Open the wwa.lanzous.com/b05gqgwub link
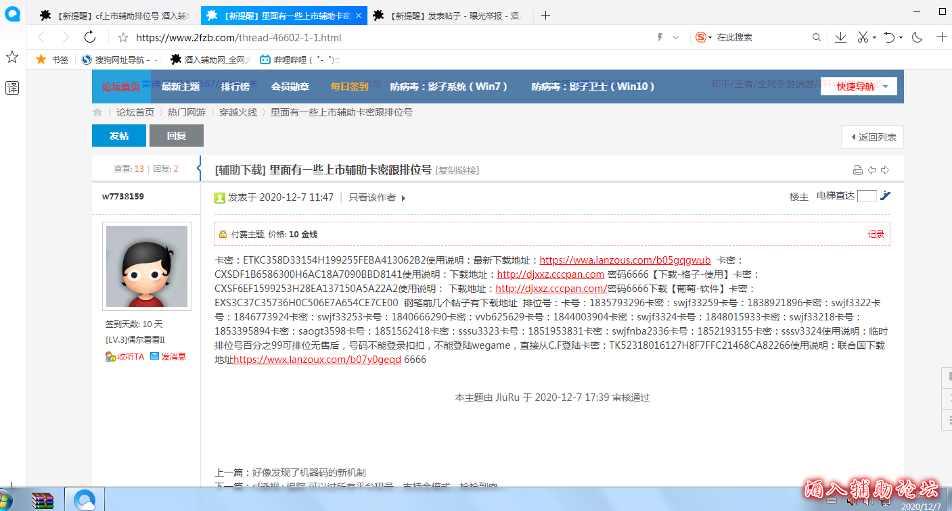 click(x=625, y=260)
